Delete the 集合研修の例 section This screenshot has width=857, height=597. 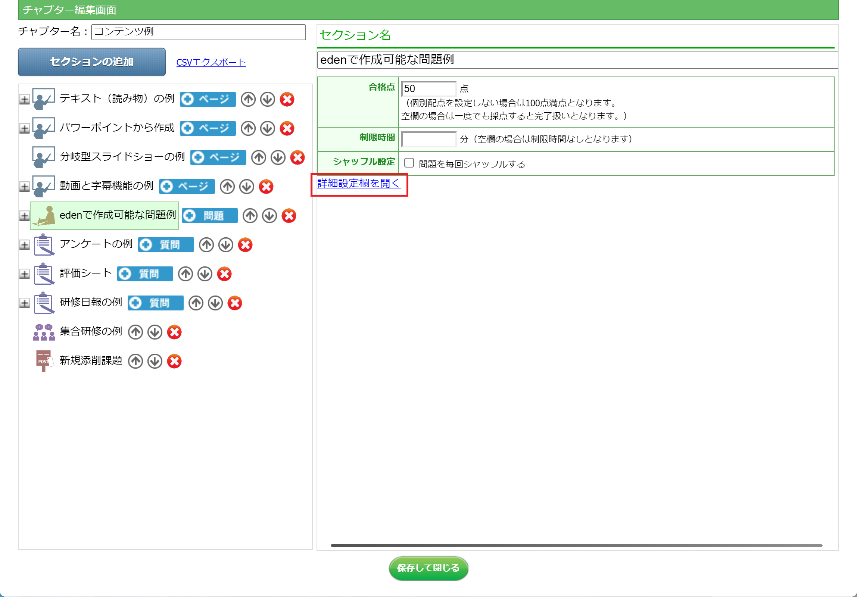click(x=174, y=332)
